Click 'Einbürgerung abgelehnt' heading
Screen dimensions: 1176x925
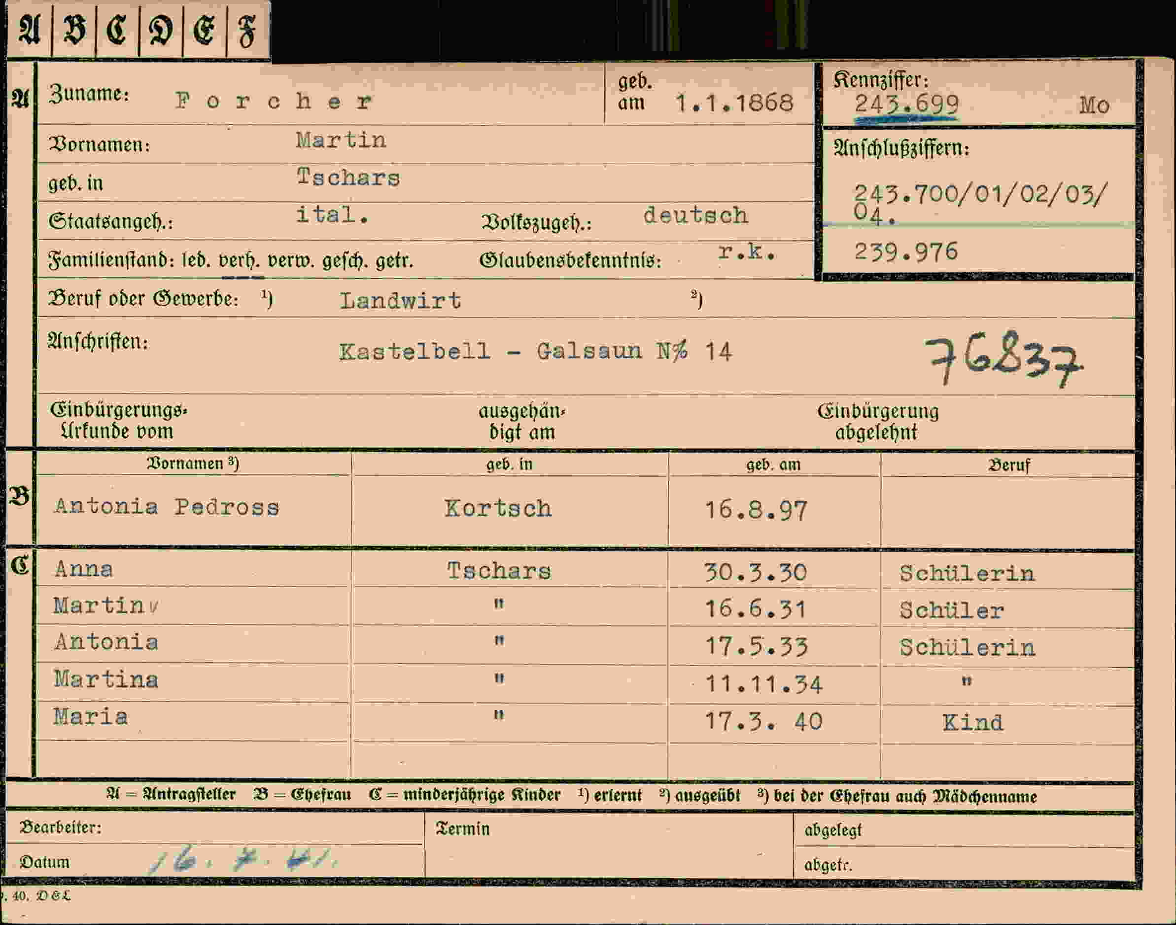pyautogui.click(x=878, y=422)
